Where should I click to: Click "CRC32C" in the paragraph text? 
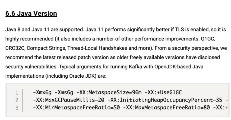pos(15,48)
